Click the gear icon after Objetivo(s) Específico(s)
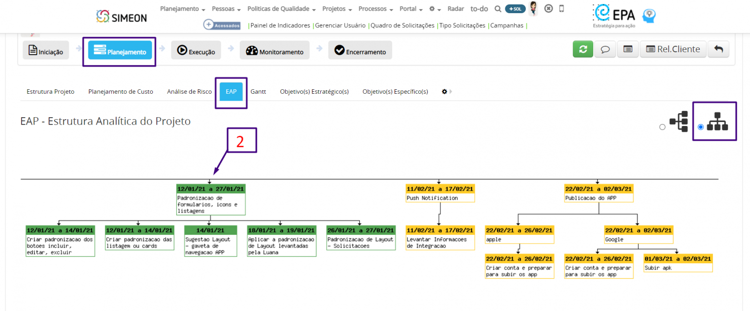 point(444,91)
